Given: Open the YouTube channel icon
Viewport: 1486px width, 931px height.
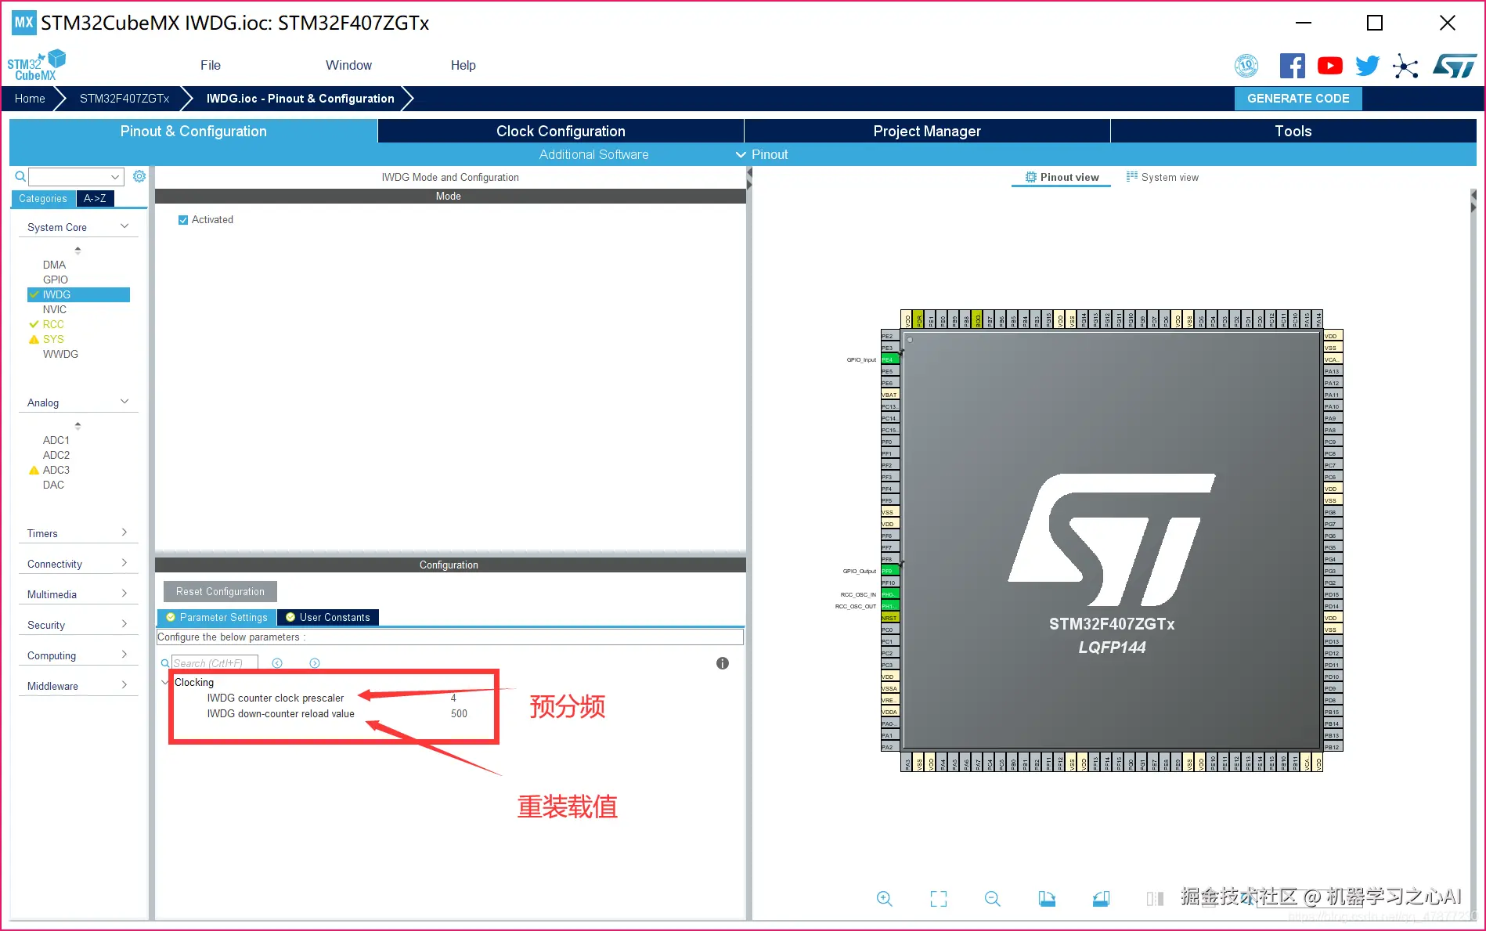Looking at the screenshot, I should pyautogui.click(x=1330, y=66).
